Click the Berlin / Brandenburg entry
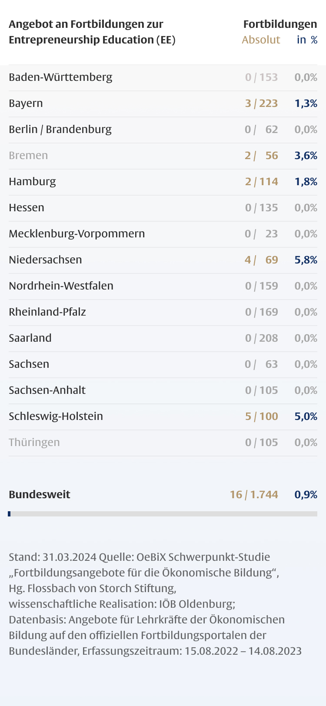 (60, 130)
